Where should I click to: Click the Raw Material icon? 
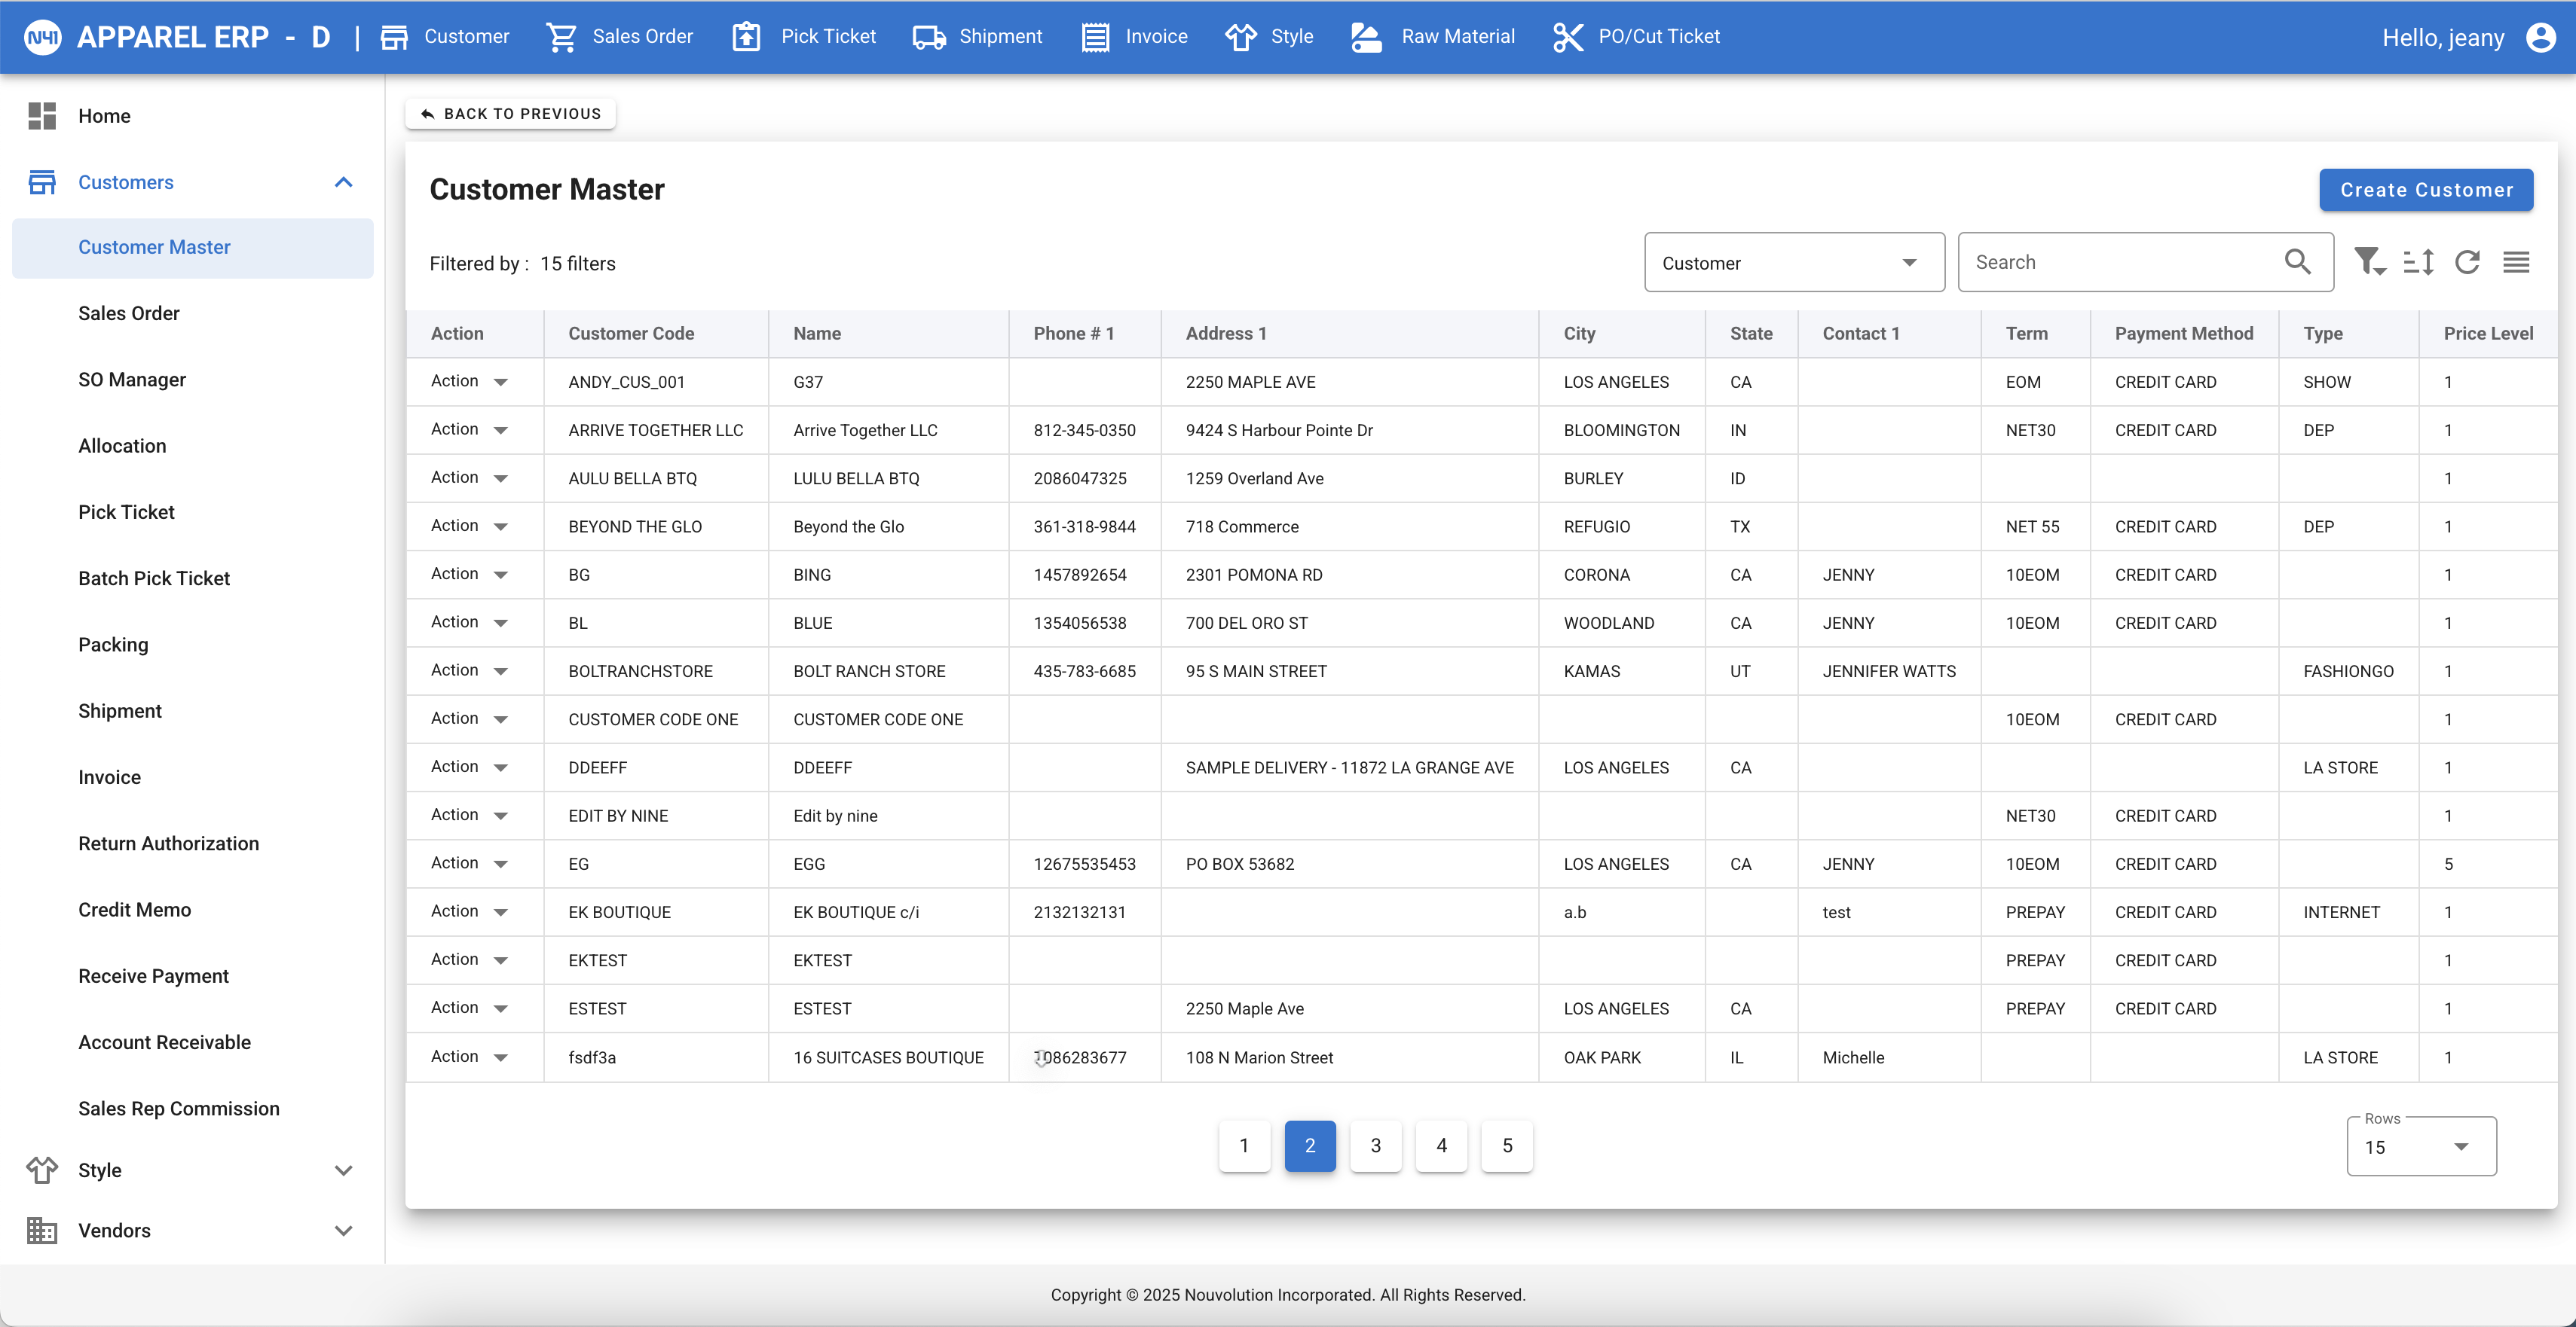point(1366,37)
